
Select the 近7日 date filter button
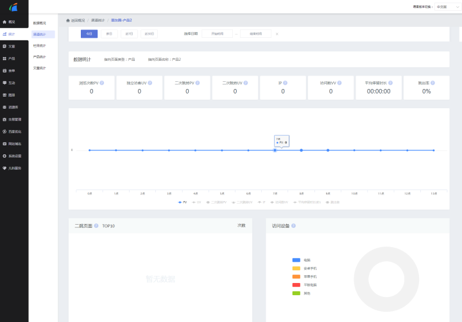point(129,34)
